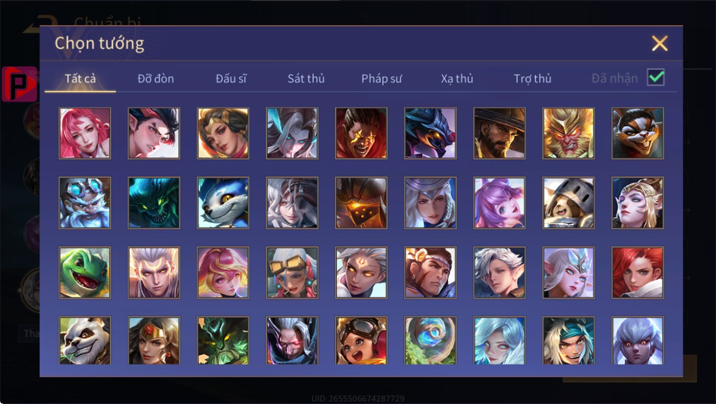Viewport: 716px width, 404px height.
Task: Pick the blue wolf hero icon
Action: [x=223, y=203]
